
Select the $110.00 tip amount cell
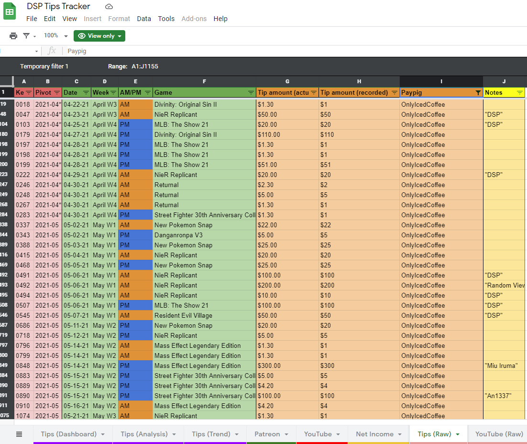click(x=287, y=134)
